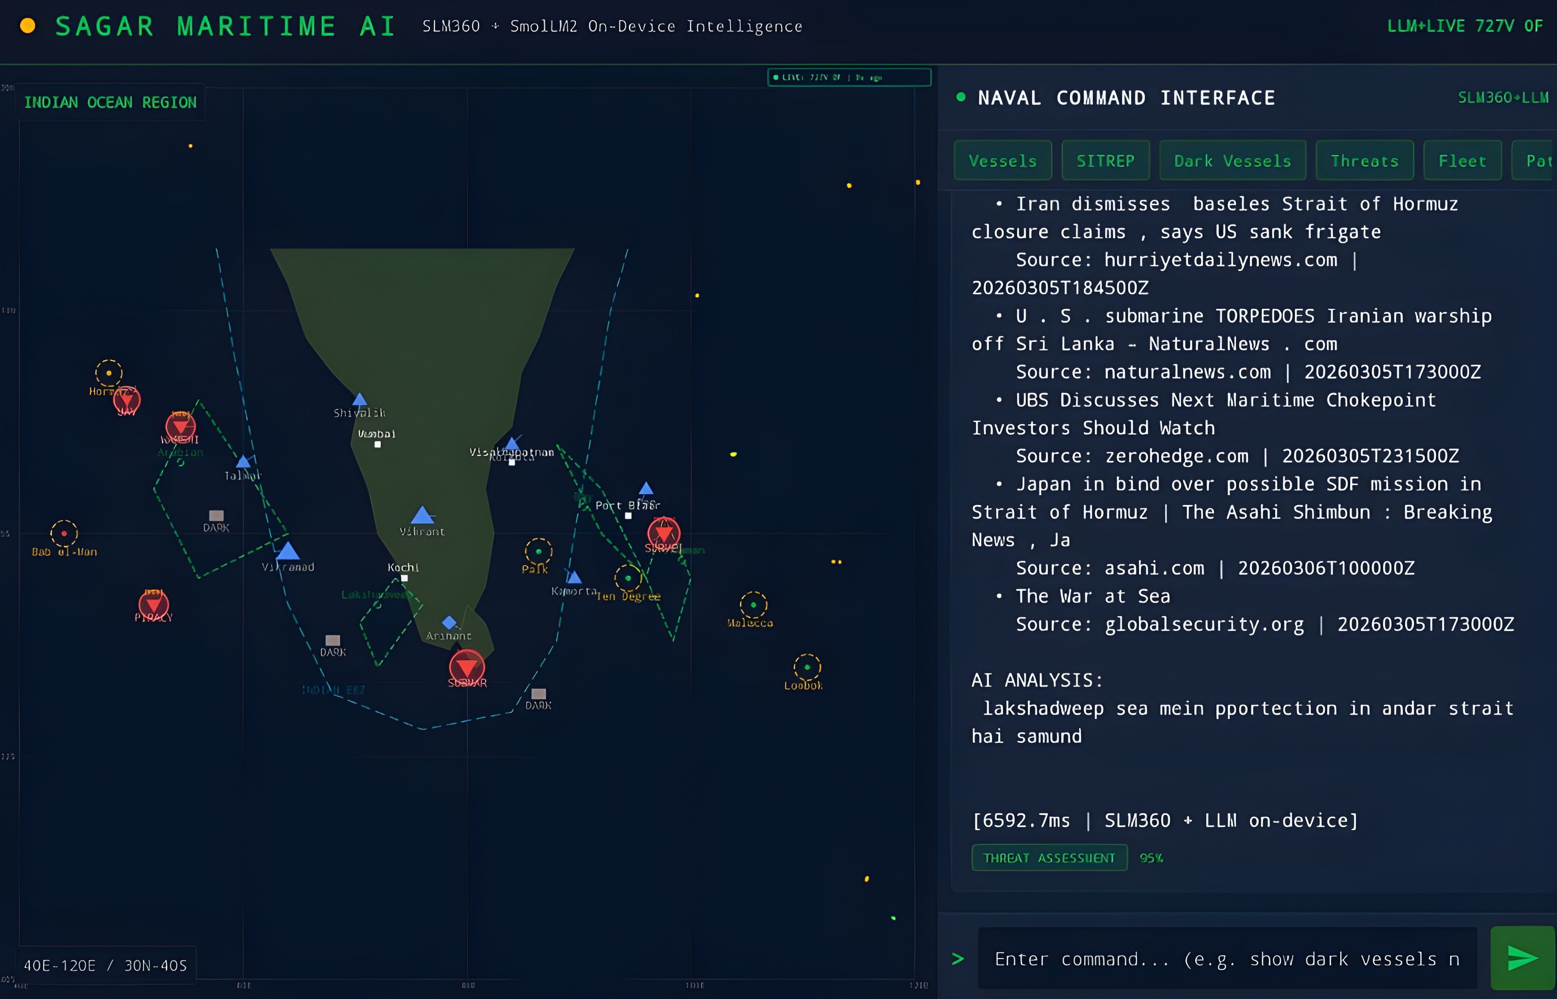Select the Vikramaditya vessel triangle
Image resolution: width=1557 pixels, height=999 pixels.
tap(287, 552)
